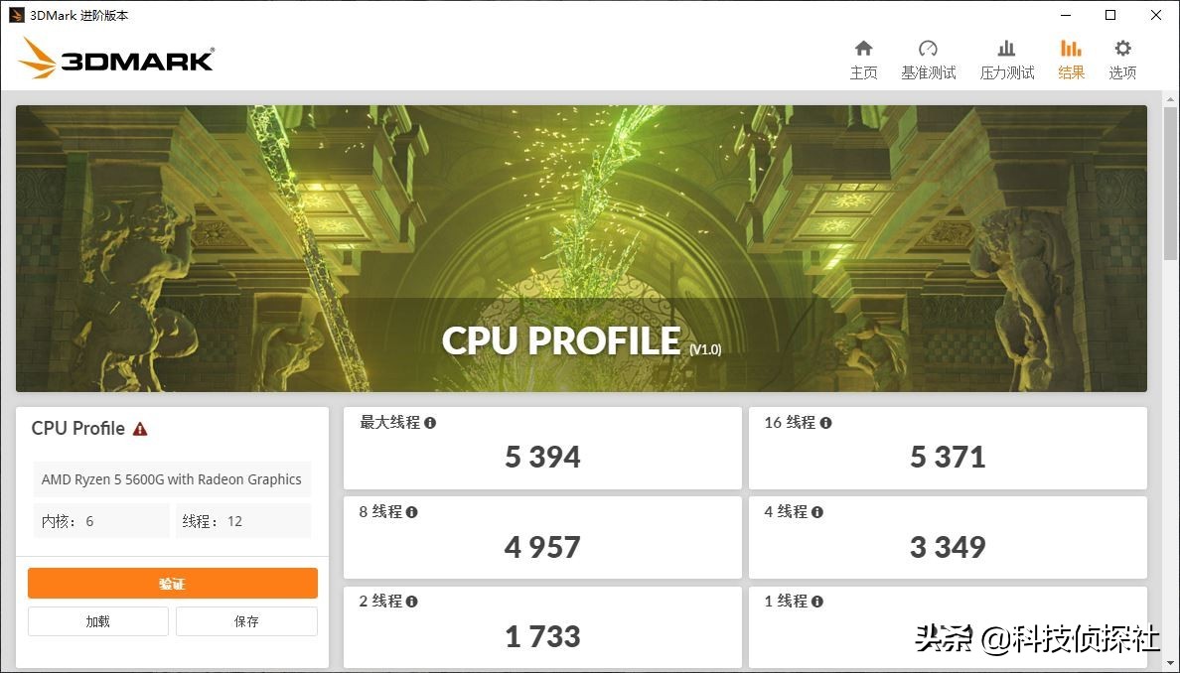The width and height of the screenshot is (1180, 673).
Task: Open the 主页 home page
Action: [864, 58]
